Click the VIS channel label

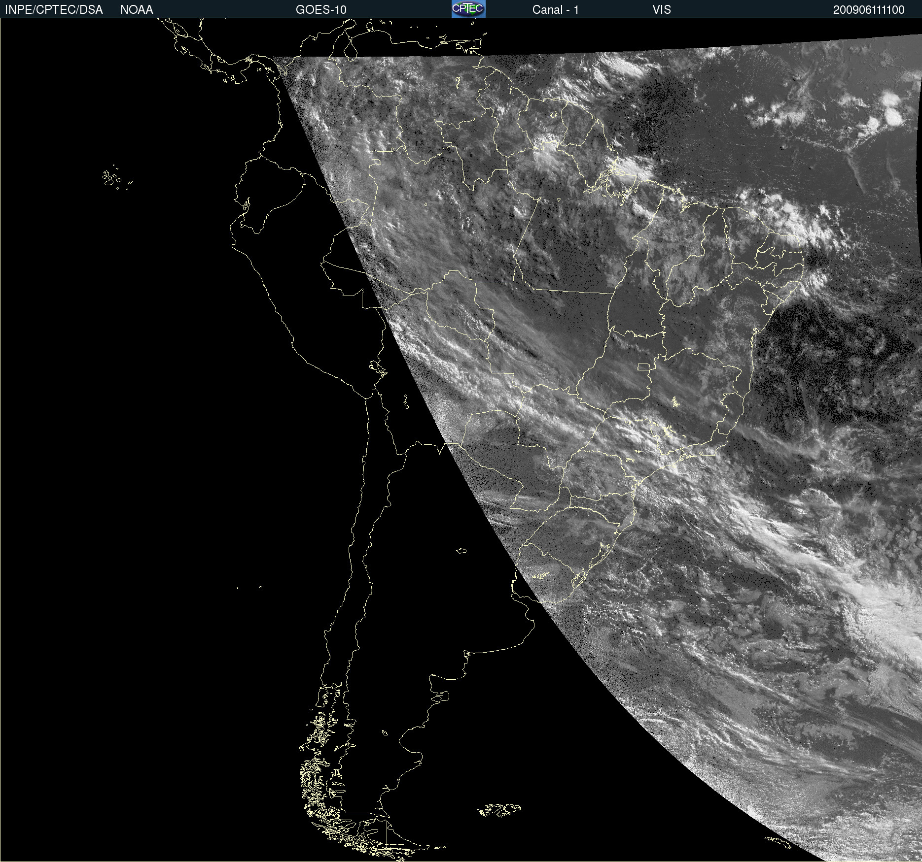662,10
